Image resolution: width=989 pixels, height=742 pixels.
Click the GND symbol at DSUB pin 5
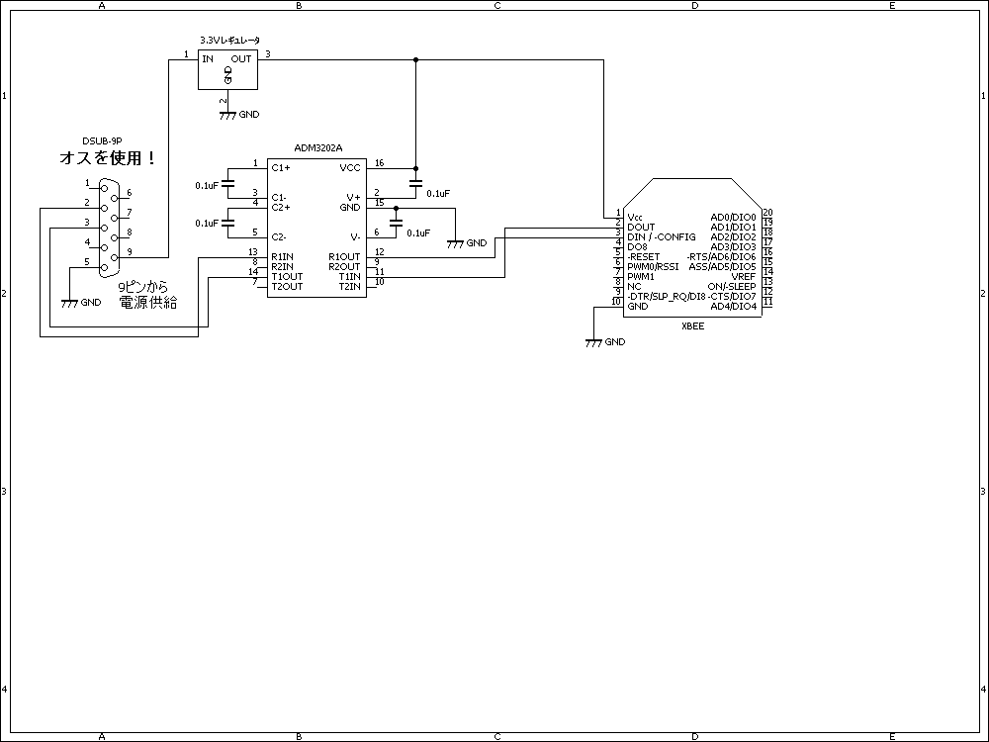tap(68, 303)
